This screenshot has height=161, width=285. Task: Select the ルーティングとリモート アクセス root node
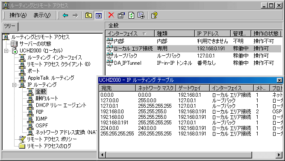coord(40,37)
